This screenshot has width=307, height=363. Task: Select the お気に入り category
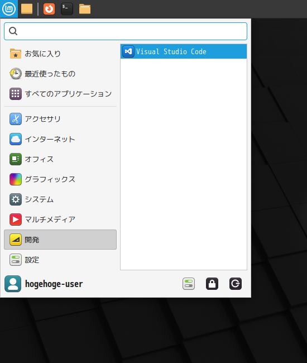coord(60,54)
